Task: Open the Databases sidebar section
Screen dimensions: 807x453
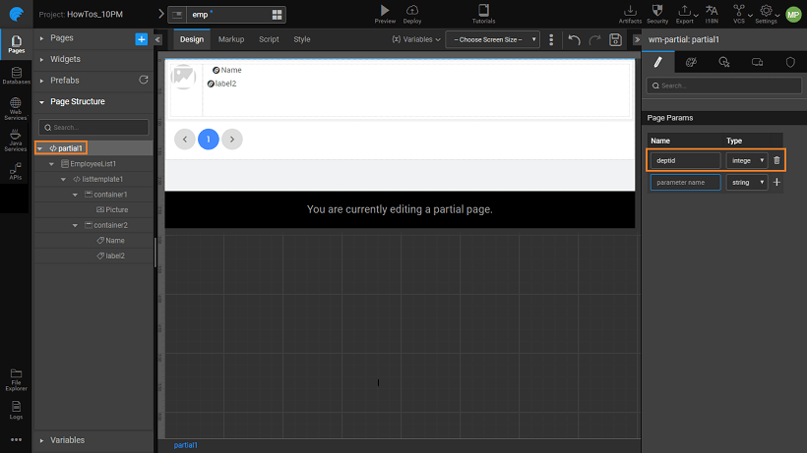Action: coord(16,75)
